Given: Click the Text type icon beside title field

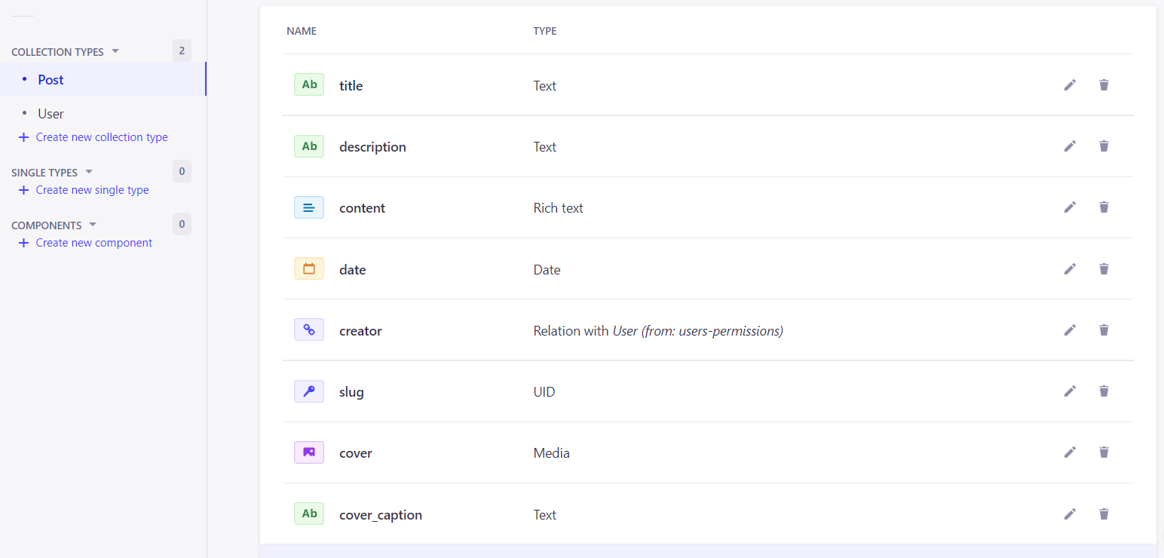Looking at the screenshot, I should [308, 84].
